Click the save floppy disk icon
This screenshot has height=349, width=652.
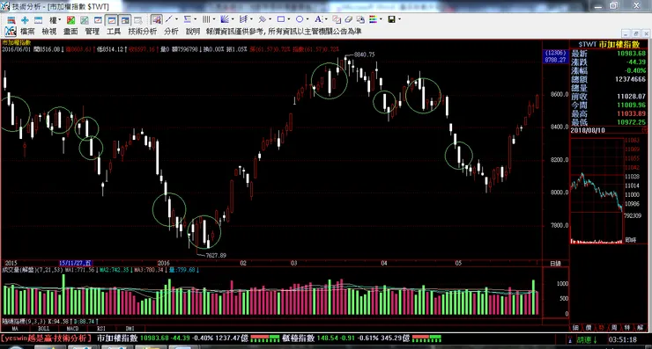pyautogui.click(x=391, y=19)
